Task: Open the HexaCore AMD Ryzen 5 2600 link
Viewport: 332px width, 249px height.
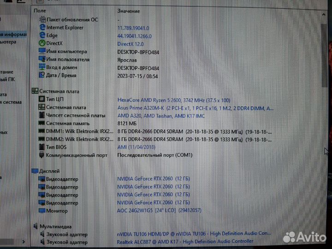Action: click(x=174, y=100)
